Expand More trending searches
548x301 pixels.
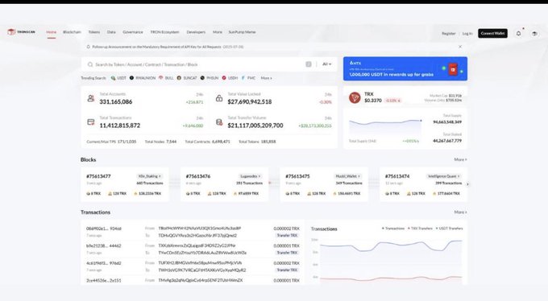266,78
